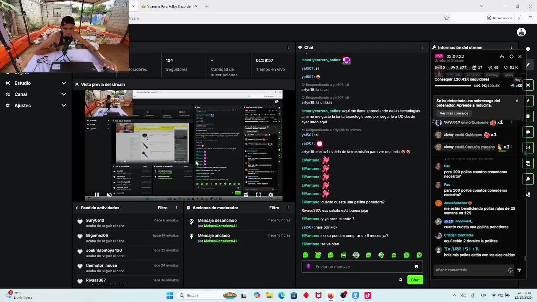537x302 pixels.
Task: Click Sury0513 in activity feed
Action: pos(95,220)
